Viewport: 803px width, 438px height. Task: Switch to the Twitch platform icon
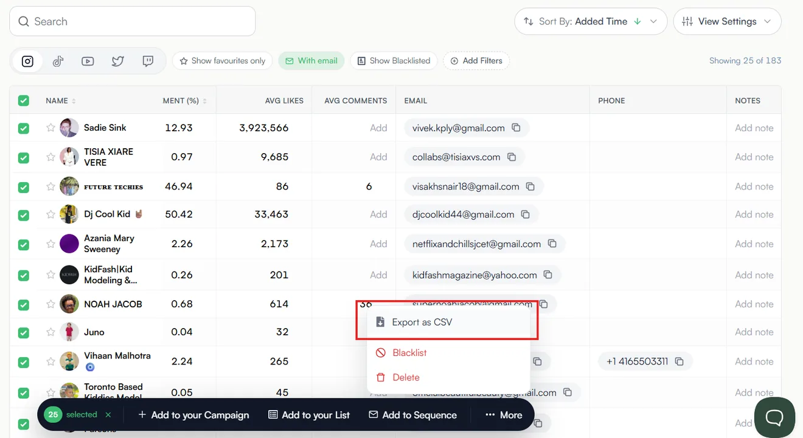pos(148,61)
